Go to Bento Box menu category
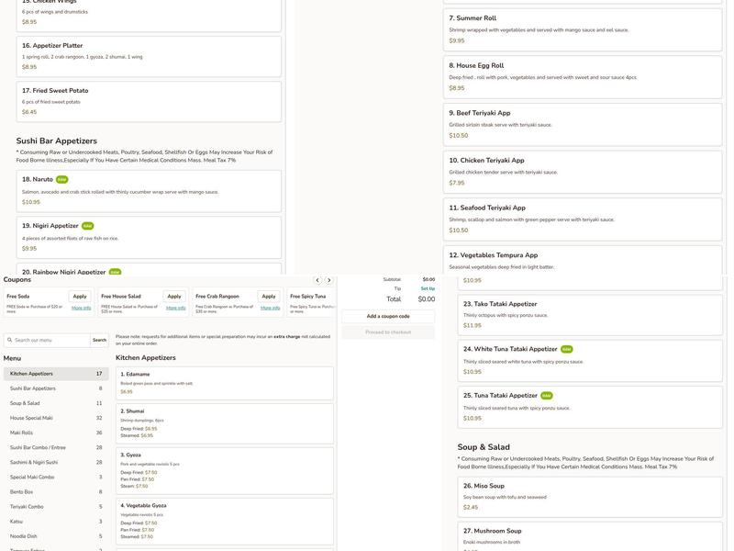 coord(22,491)
